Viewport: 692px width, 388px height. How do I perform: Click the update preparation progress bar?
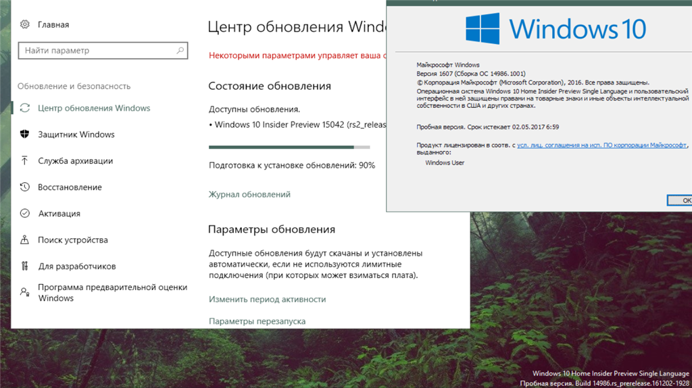289,147
